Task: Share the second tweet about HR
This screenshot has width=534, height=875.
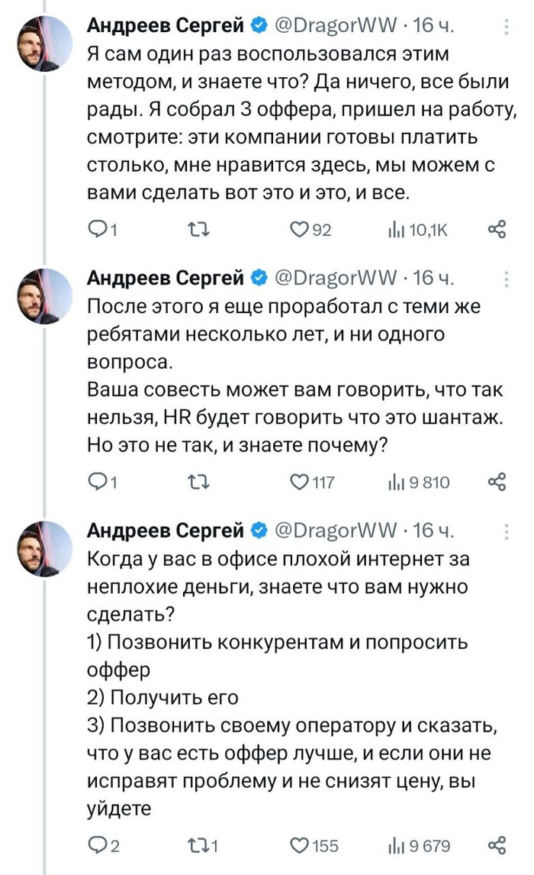Action: click(497, 481)
